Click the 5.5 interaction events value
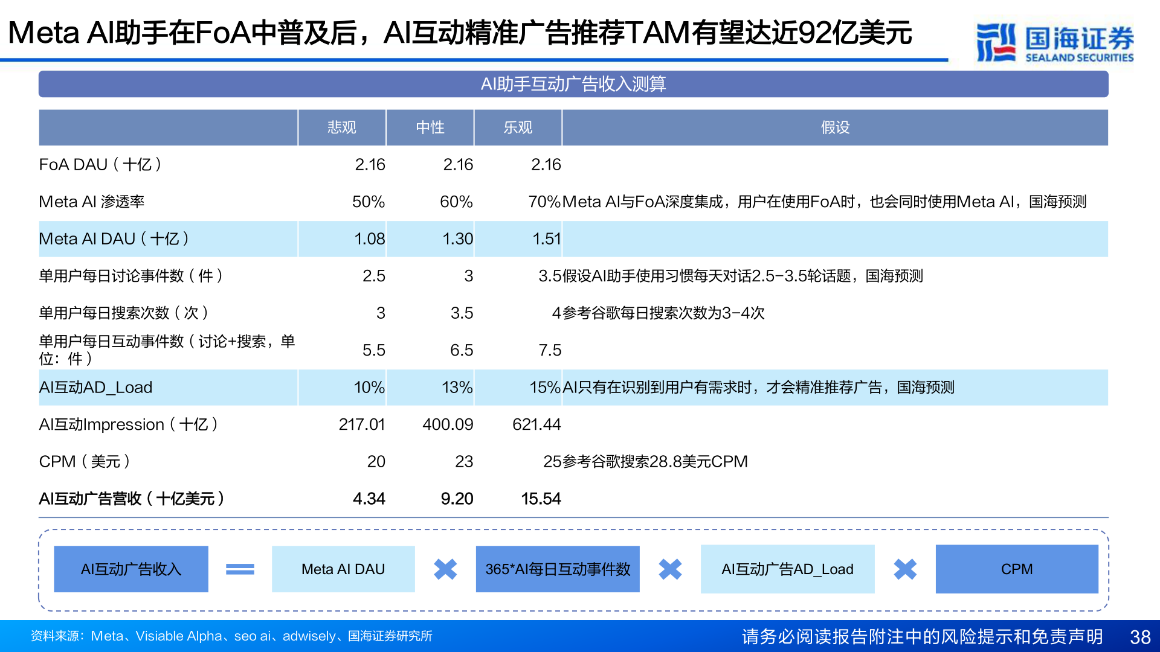Screen dimensions: 1160x652 pyautogui.click(x=374, y=350)
